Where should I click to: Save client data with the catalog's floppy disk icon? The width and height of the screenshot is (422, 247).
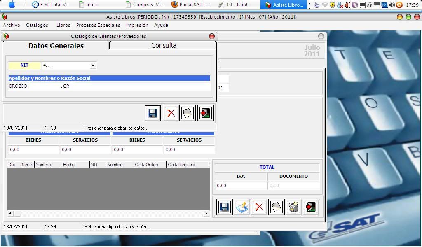point(153,113)
